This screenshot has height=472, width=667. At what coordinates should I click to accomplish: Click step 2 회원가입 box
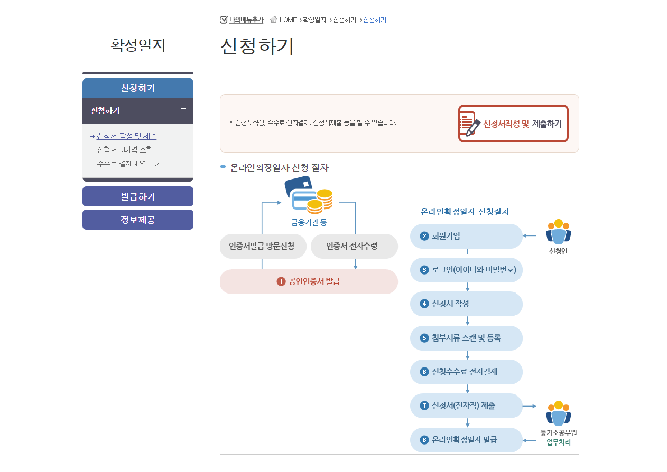pos(466,236)
